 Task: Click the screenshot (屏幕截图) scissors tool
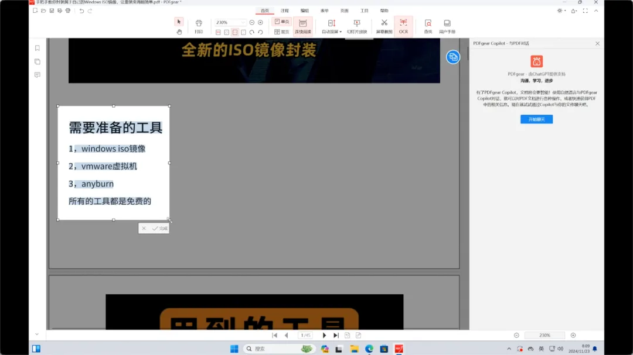pos(384,26)
